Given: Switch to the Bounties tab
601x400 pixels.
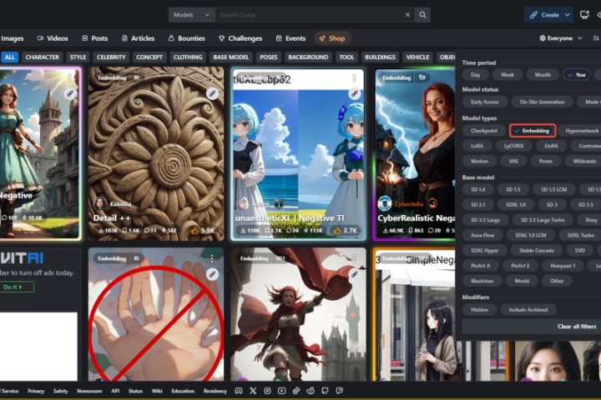Looking at the screenshot, I should [x=186, y=38].
